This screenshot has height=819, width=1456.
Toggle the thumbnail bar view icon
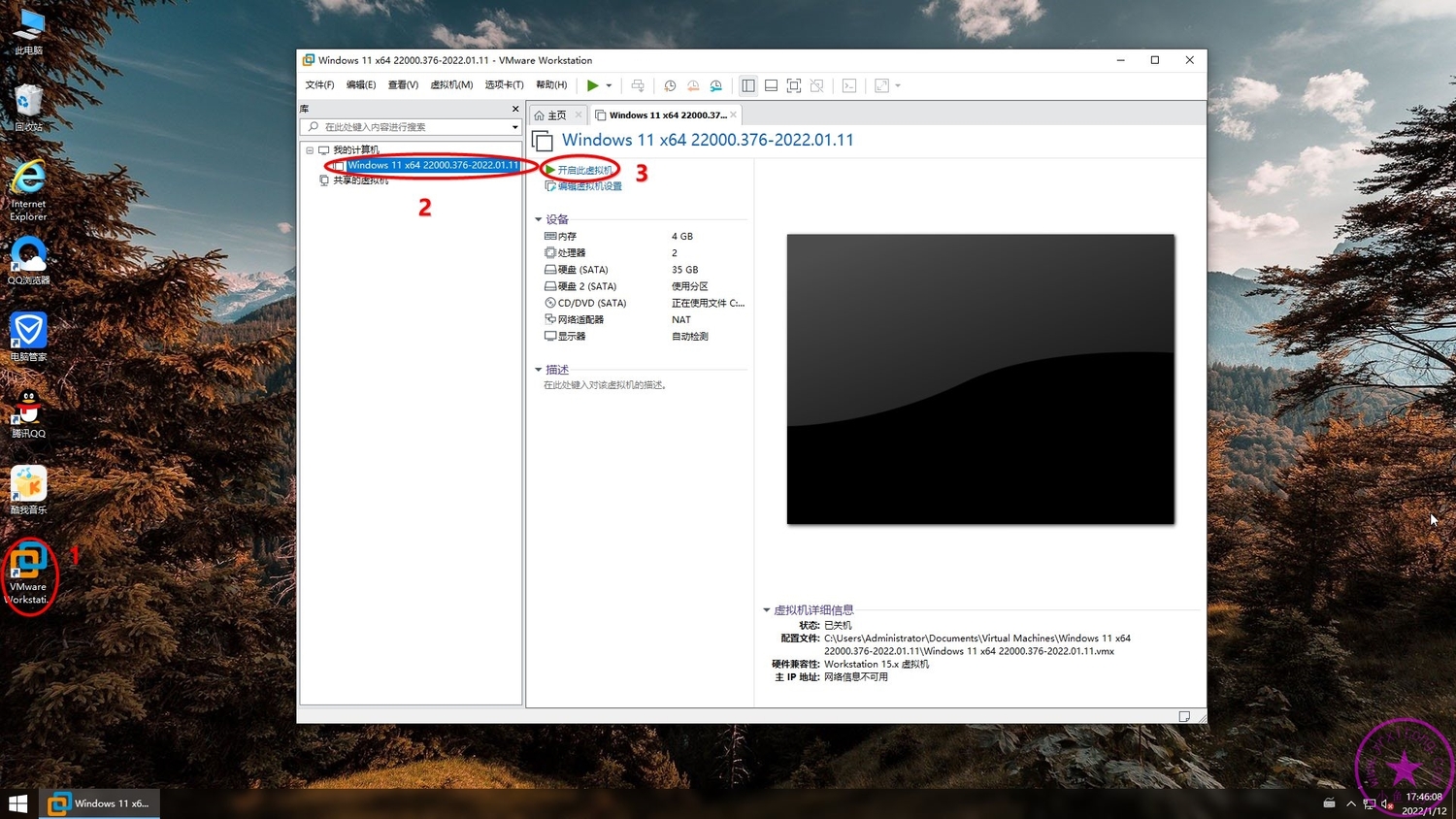click(771, 85)
